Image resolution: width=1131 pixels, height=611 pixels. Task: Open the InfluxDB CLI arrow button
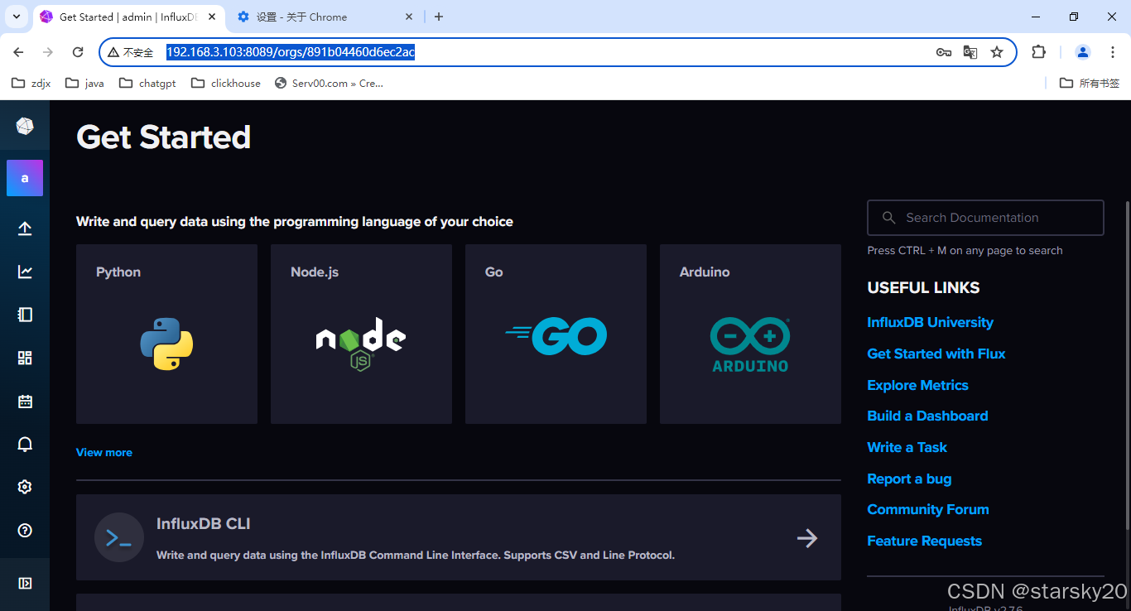[806, 537]
